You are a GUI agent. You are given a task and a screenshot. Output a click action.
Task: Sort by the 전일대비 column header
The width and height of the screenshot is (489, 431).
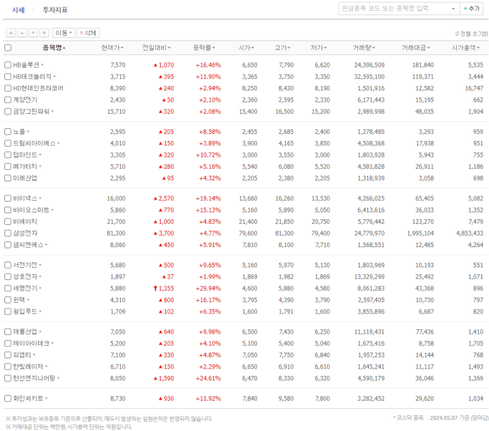pos(156,47)
